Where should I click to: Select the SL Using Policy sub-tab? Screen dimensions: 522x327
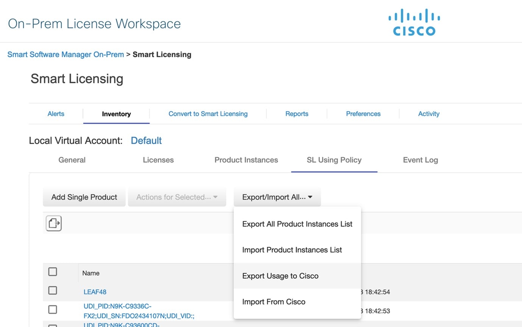click(334, 160)
